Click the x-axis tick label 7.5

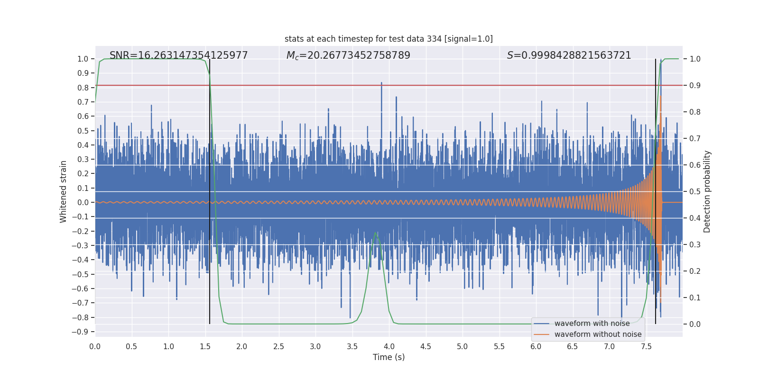[646, 347]
